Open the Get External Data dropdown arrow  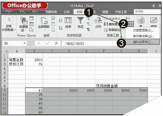[15, 30]
